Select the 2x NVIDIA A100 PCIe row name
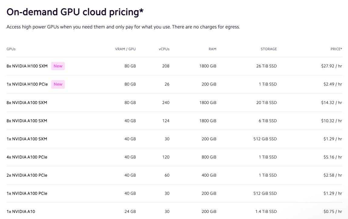Image resolution: width=348 pixels, height=219 pixels. (27, 175)
